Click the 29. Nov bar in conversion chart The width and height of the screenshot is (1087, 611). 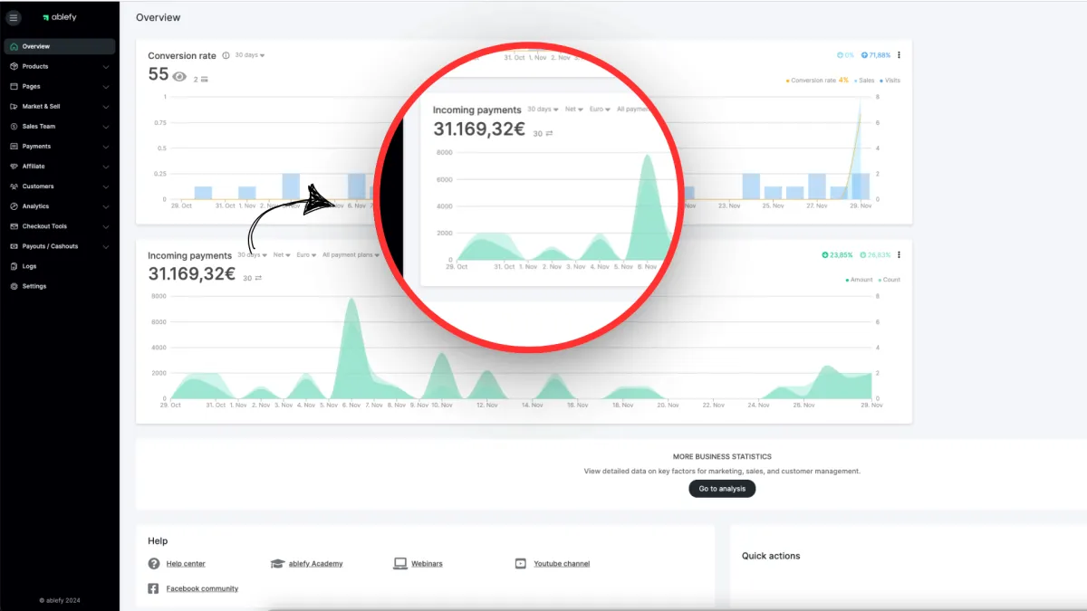point(861,186)
